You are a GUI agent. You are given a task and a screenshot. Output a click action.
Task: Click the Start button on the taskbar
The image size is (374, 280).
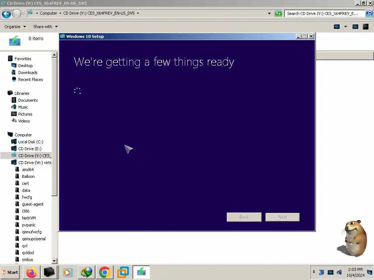(10, 272)
